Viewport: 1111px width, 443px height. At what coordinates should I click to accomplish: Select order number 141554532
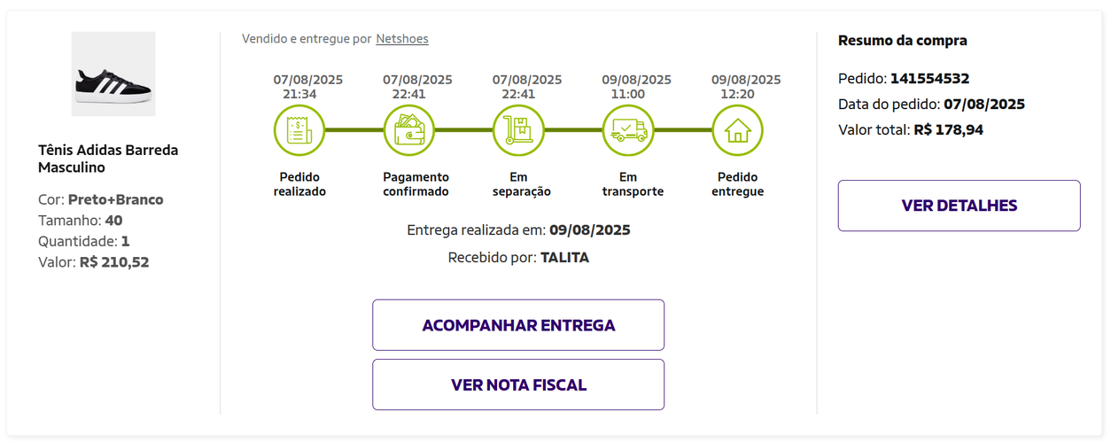pyautogui.click(x=929, y=78)
